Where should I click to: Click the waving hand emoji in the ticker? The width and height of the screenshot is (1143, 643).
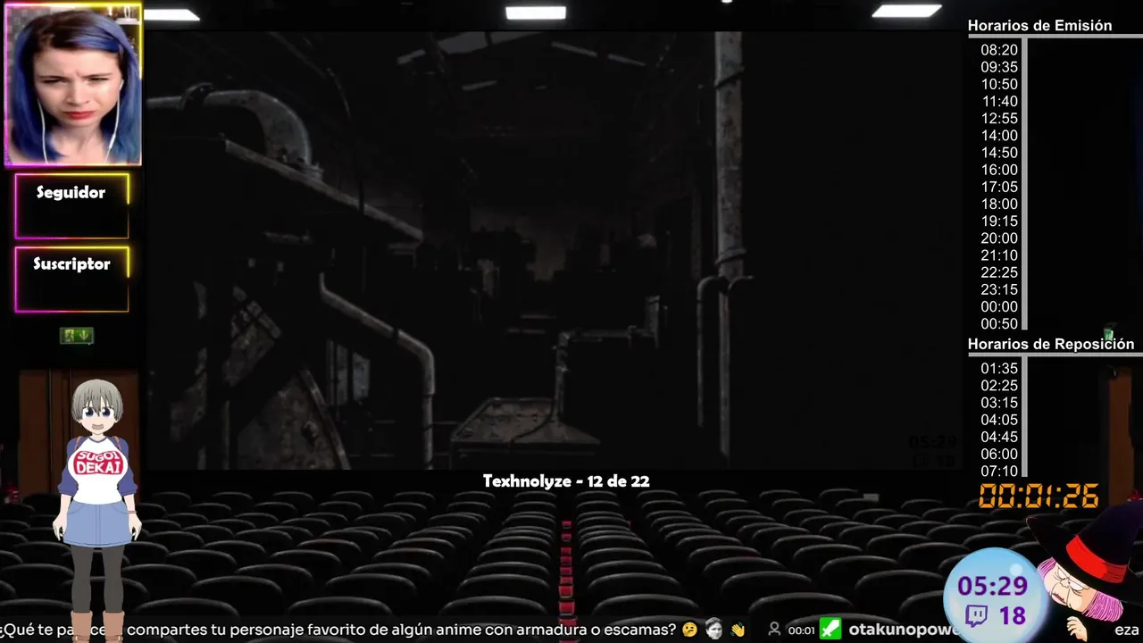(737, 630)
